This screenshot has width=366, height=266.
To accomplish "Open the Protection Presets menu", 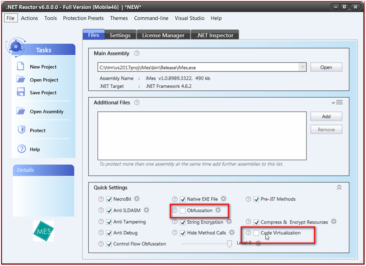I will pos(83,18).
